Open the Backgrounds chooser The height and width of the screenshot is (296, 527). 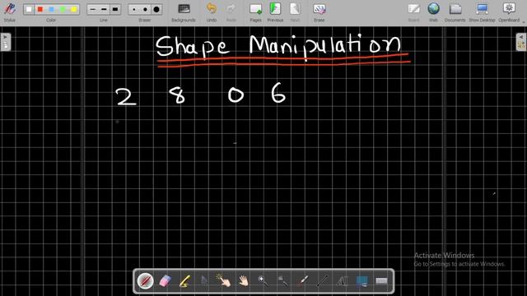[184, 12]
